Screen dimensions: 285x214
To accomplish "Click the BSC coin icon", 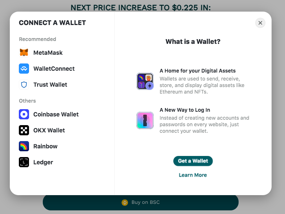I will (125, 202).
